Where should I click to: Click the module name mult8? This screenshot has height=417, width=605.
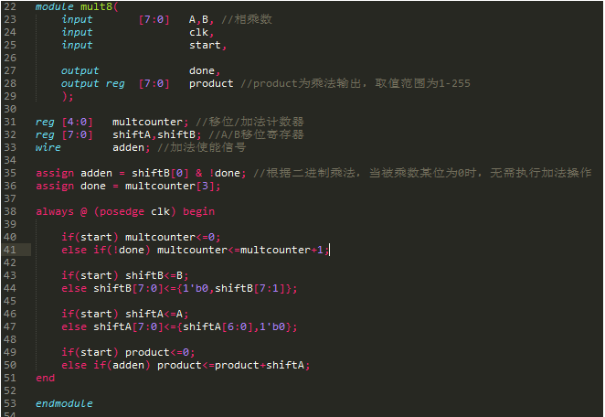tap(96, 6)
